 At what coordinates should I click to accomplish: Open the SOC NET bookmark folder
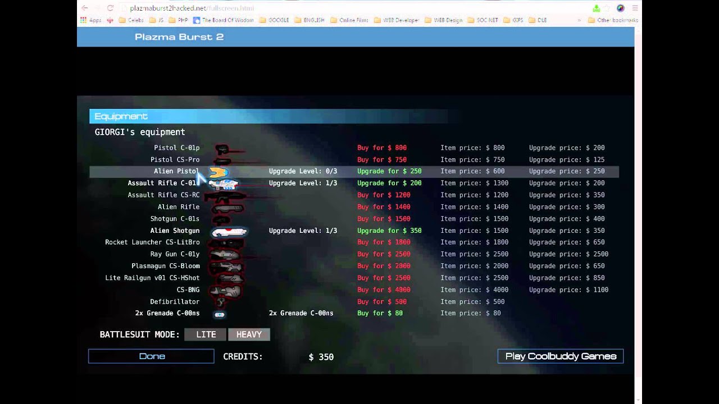click(483, 20)
